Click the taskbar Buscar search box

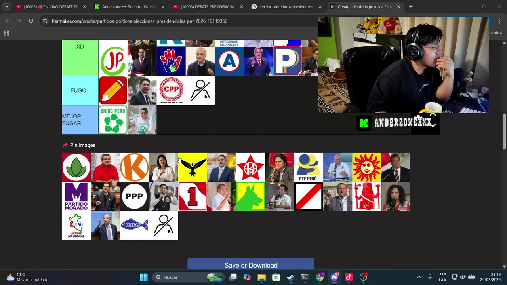point(188,277)
